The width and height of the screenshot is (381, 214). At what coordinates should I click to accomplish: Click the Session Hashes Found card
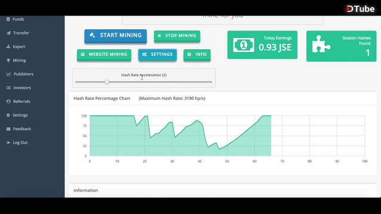pyautogui.click(x=341, y=46)
